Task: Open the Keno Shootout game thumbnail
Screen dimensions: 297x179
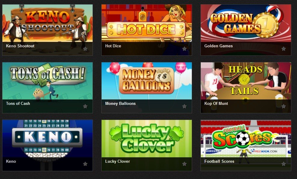Action: [47, 23]
